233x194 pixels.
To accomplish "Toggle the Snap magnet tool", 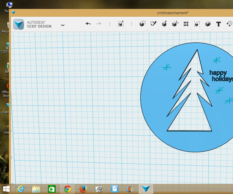I will (x=229, y=24).
